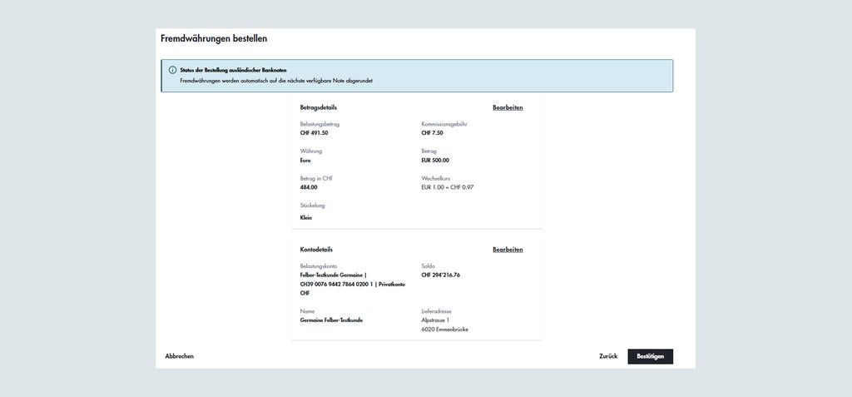The width and height of the screenshot is (852, 397).
Task: Click the Wechselkurs label
Action: 435,178
